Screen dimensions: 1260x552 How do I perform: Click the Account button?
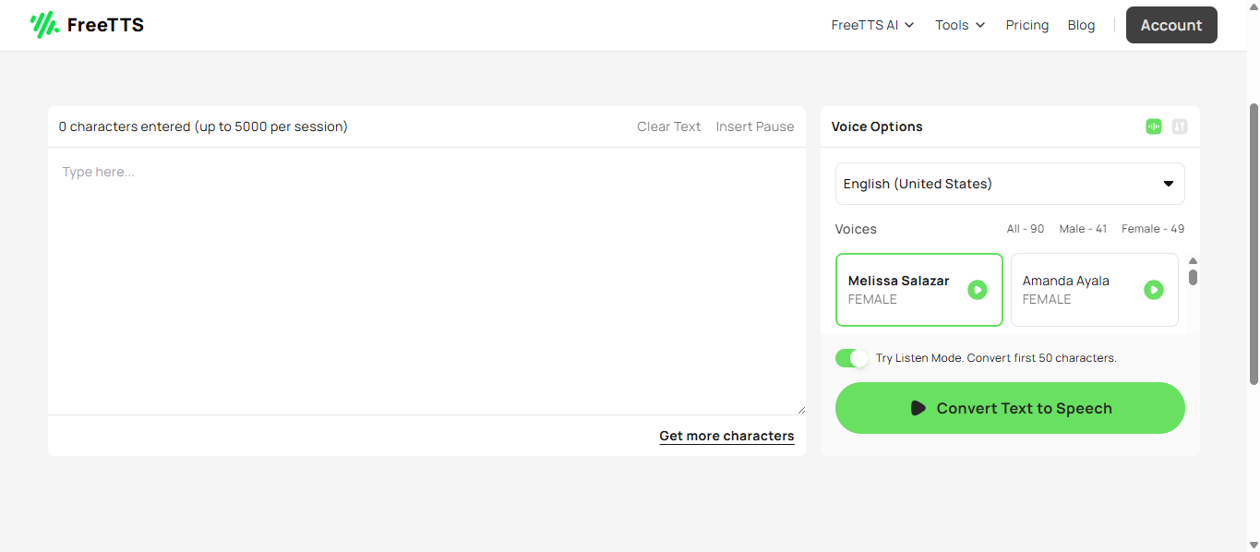[x=1170, y=25]
